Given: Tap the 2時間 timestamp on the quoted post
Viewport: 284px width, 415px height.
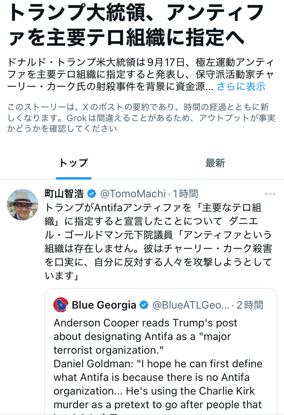Looking at the screenshot, I should [250, 305].
